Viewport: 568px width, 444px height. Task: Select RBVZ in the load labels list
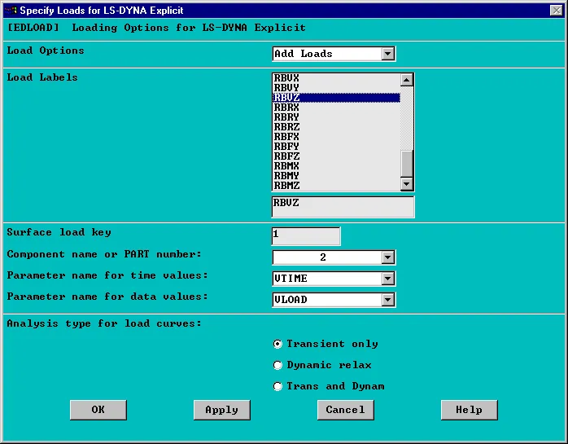(x=336, y=98)
